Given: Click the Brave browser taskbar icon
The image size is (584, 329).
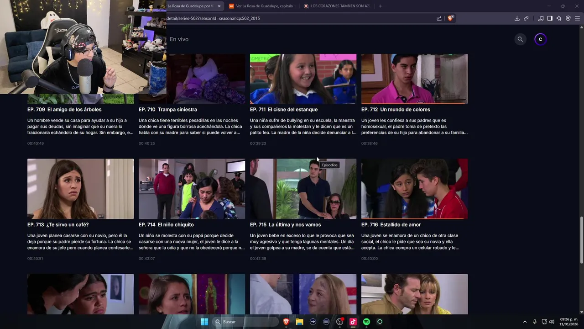Looking at the screenshot, I should (286, 322).
